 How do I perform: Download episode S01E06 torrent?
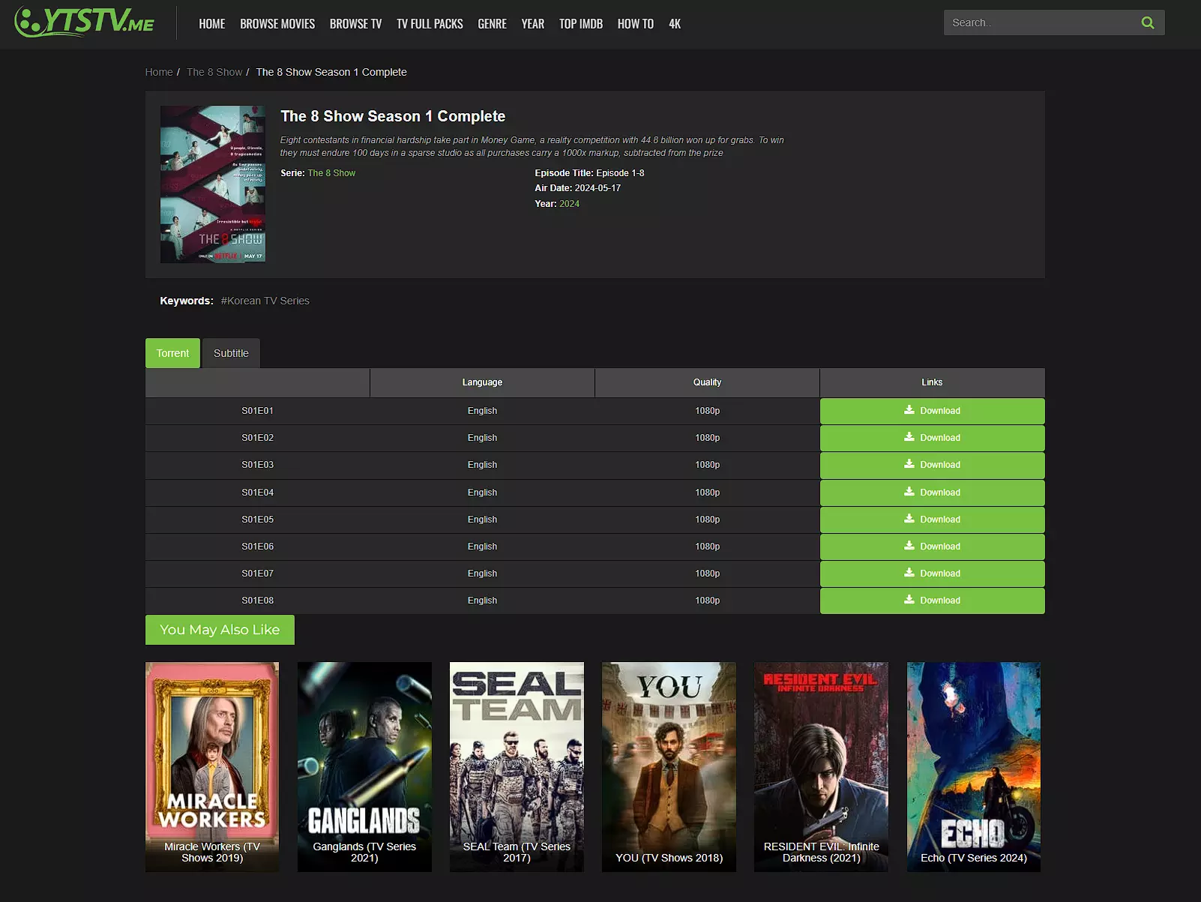click(931, 547)
